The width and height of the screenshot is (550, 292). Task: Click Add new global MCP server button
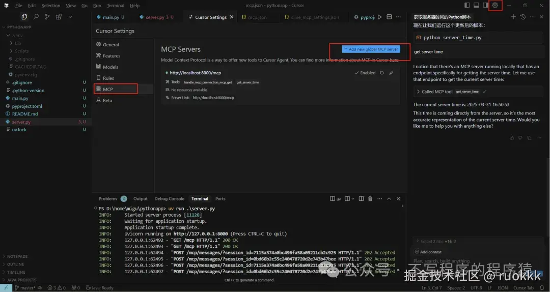pos(371,49)
